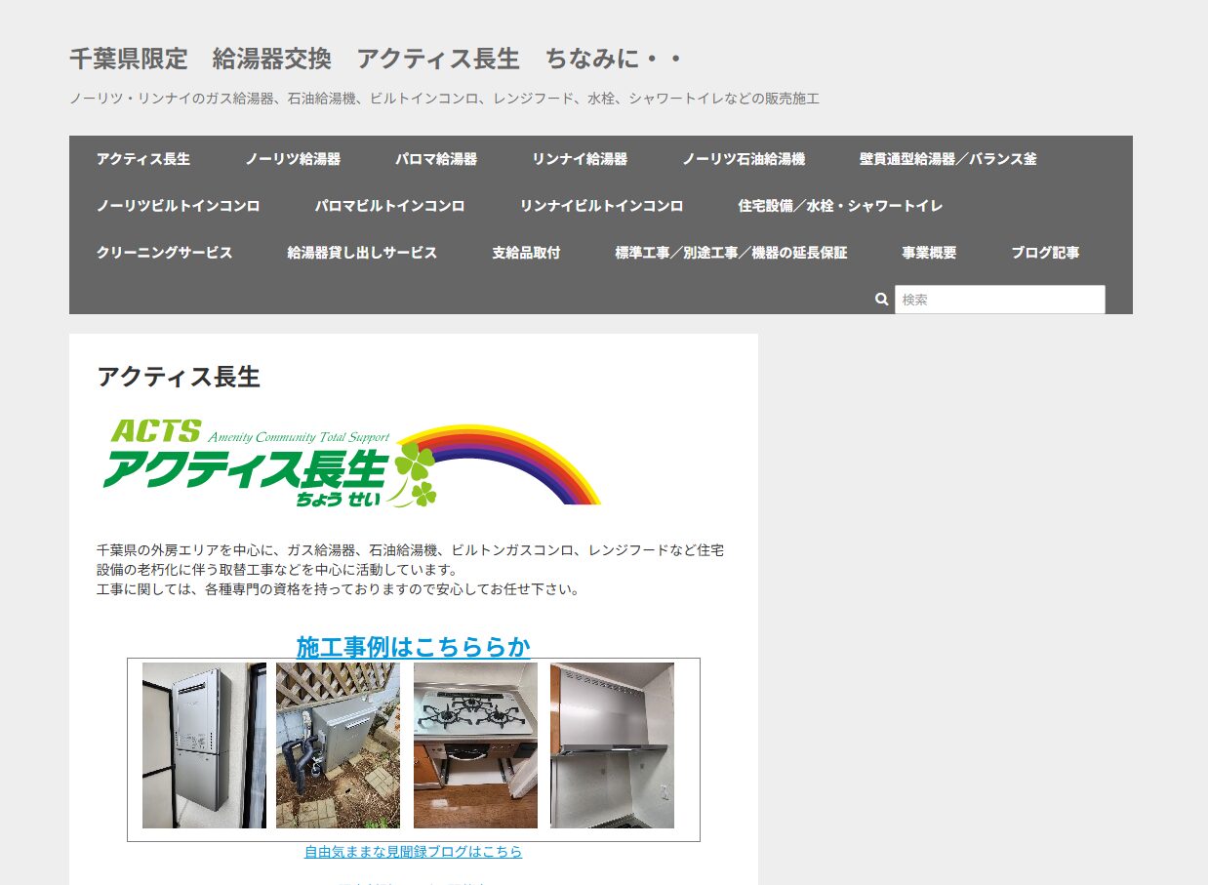This screenshot has width=1208, height=885.
Task: Open the ノーリツ給湯器 menu item
Action: [293, 159]
